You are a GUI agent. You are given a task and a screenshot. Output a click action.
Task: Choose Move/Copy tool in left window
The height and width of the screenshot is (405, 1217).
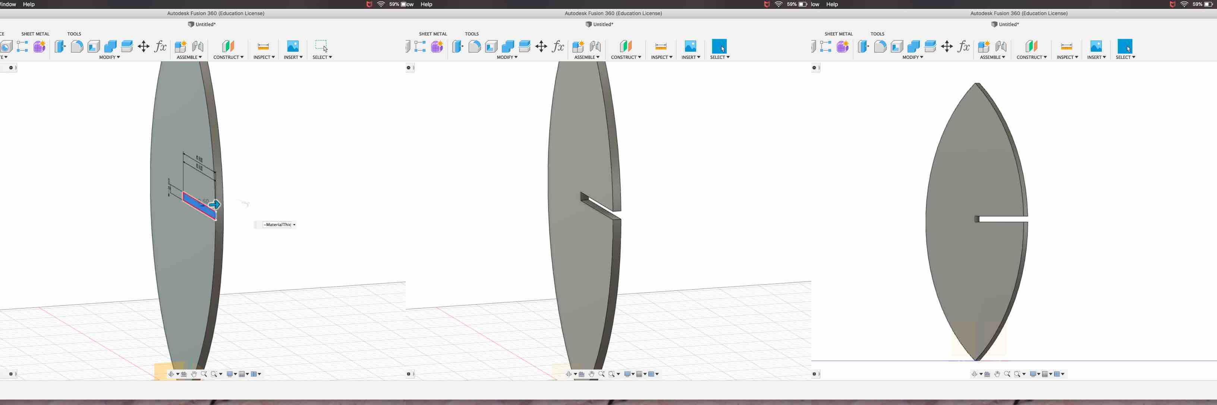(x=144, y=46)
